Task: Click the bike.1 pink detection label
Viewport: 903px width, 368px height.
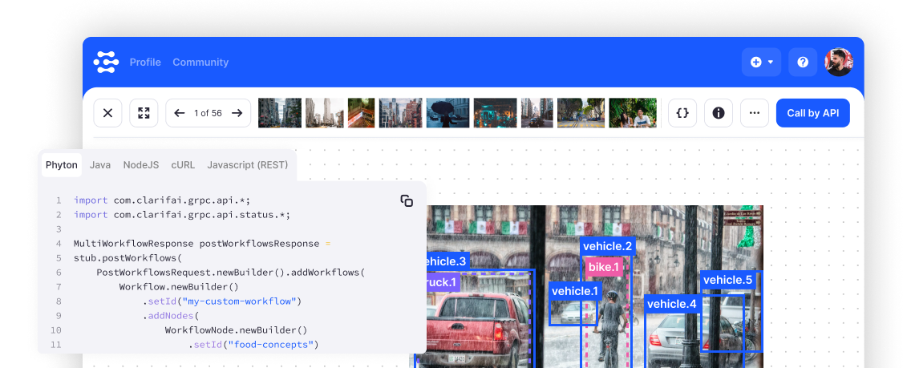Action: 602,267
